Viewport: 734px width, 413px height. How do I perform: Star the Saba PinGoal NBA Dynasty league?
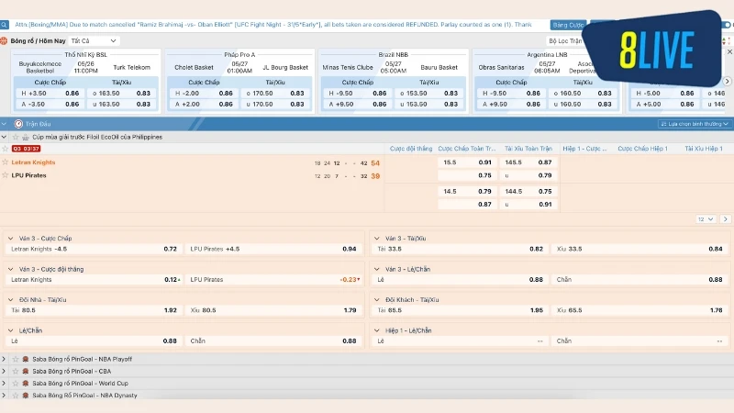[17, 395]
